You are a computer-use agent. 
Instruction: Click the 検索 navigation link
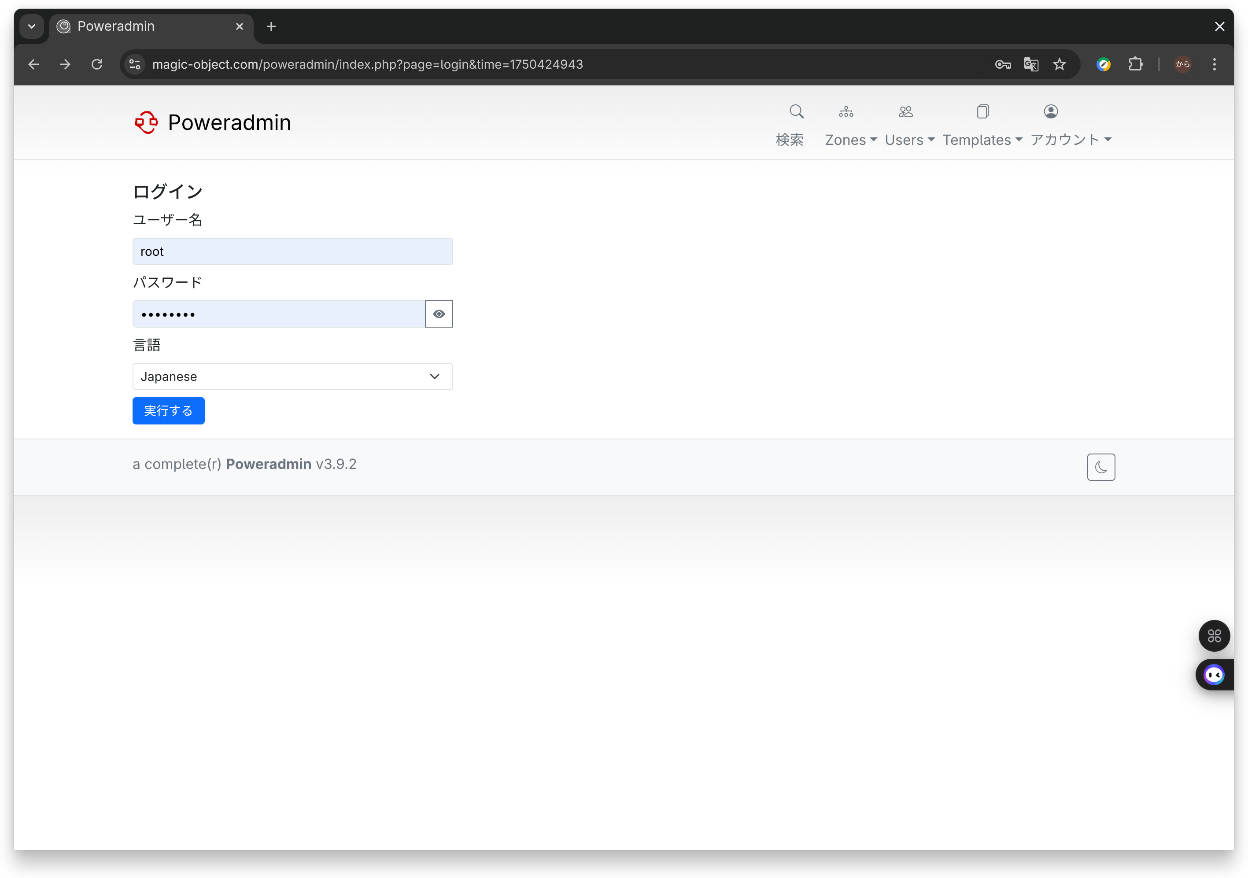click(x=789, y=140)
